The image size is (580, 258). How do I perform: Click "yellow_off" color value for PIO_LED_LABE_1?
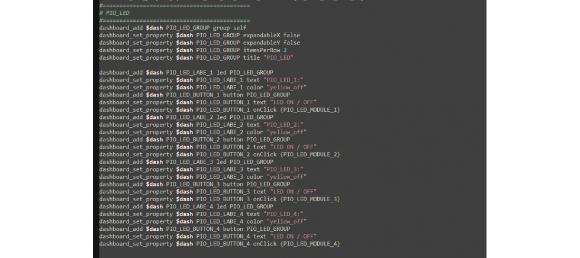[x=287, y=88]
